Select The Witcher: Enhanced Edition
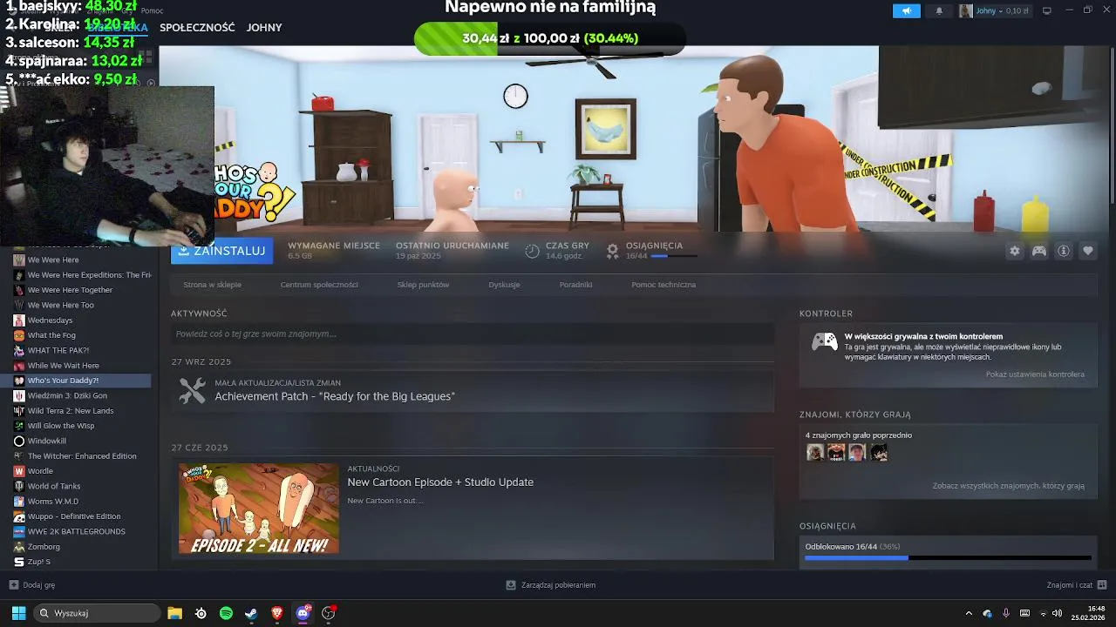The height and width of the screenshot is (627, 1116). (82, 456)
